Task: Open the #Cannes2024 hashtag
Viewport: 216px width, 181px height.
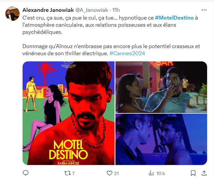Action: tap(127, 53)
